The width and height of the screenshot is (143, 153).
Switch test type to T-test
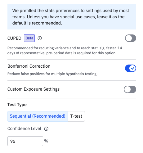click(x=76, y=116)
